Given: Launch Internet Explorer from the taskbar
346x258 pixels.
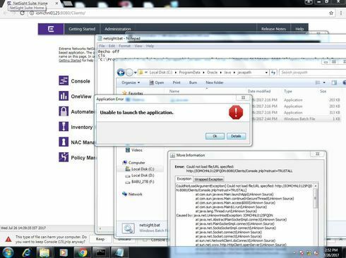Looking at the screenshot, I should click(x=27, y=252).
